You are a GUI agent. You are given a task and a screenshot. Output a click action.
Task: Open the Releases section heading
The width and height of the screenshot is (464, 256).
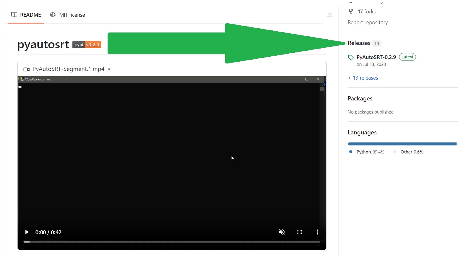pyautogui.click(x=359, y=43)
